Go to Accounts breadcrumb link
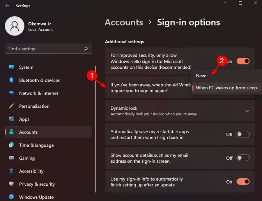The height and width of the screenshot is (201, 262). tap(124, 22)
